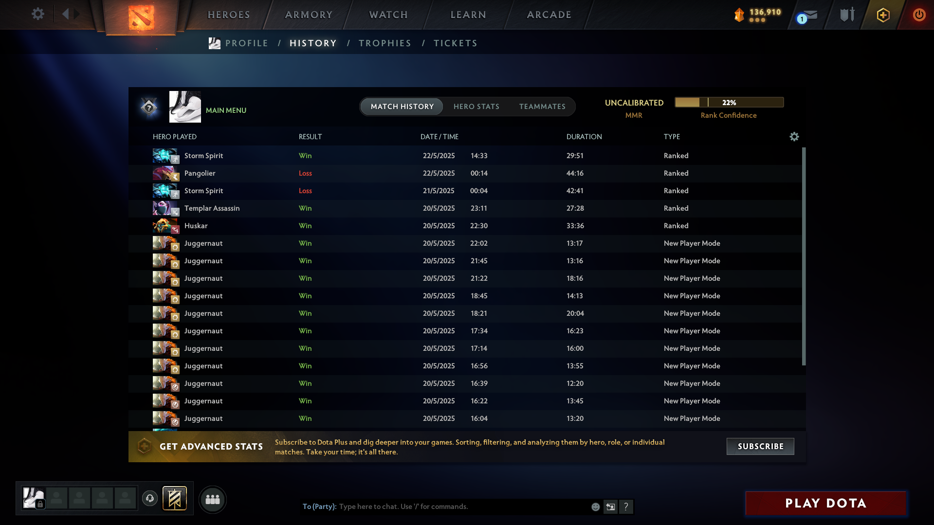Click the Storm Spirit hero icon at 14:33
Image resolution: width=934 pixels, height=525 pixels.
point(165,156)
